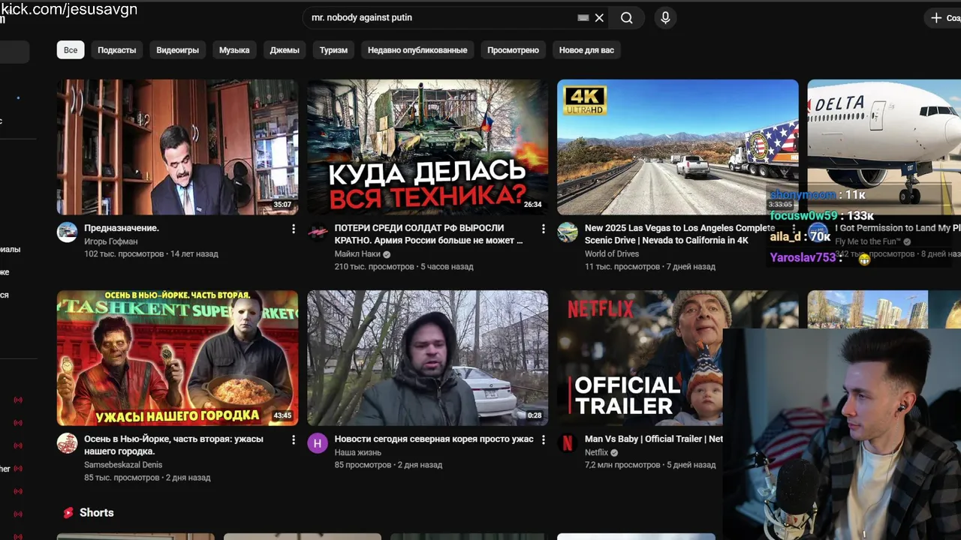This screenshot has width=961, height=540.
Task: Select the Просмотрено filter chip
Action: pos(513,50)
